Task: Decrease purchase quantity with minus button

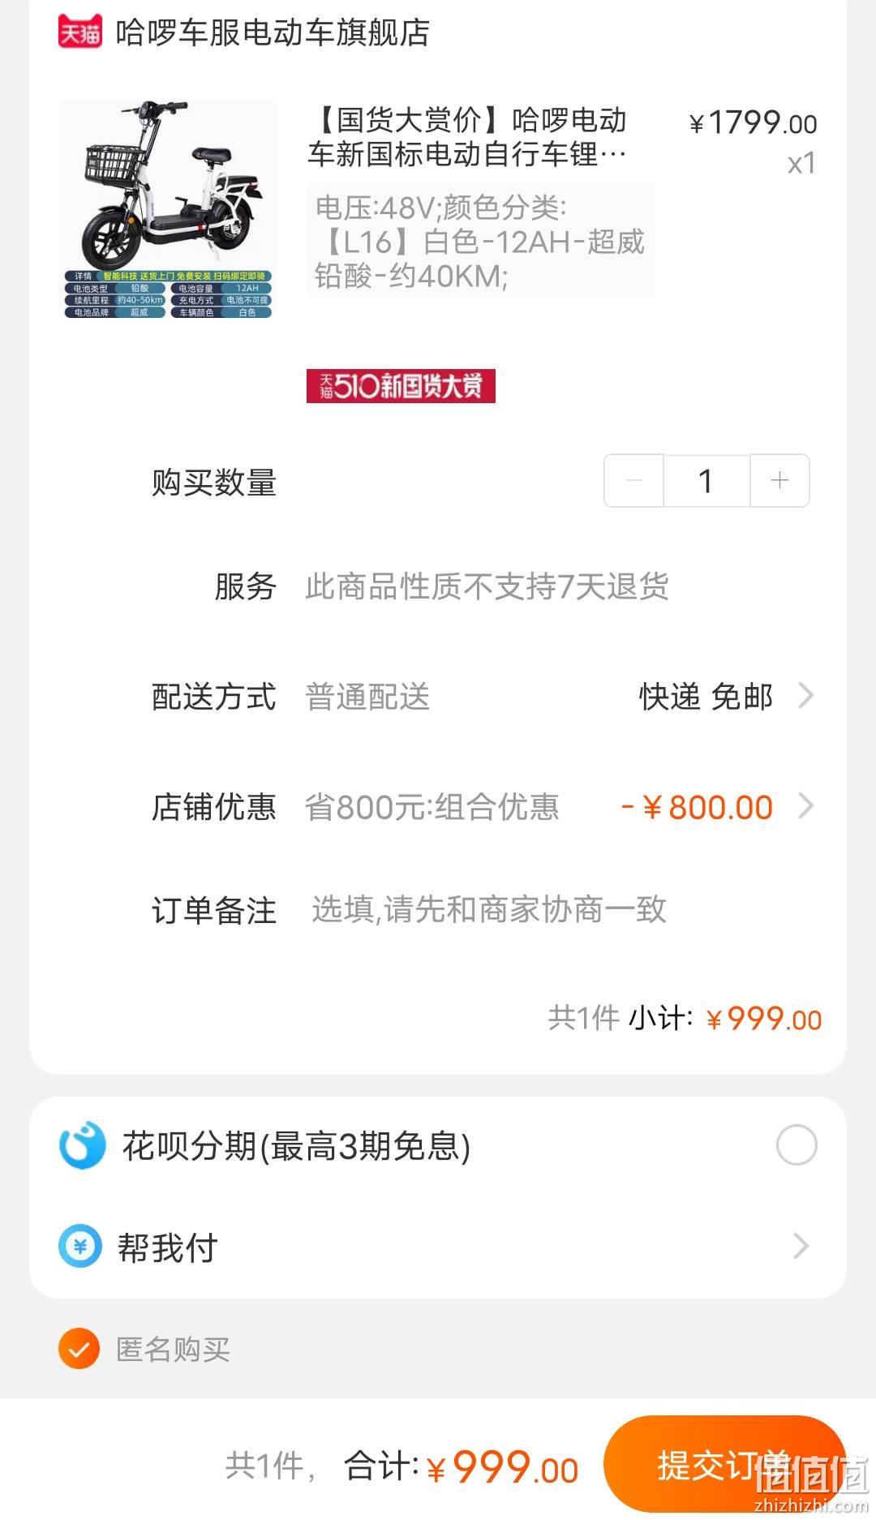Action: tap(634, 481)
